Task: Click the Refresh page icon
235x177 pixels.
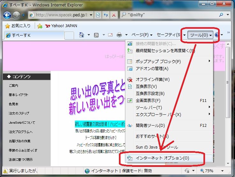Action: (106, 15)
